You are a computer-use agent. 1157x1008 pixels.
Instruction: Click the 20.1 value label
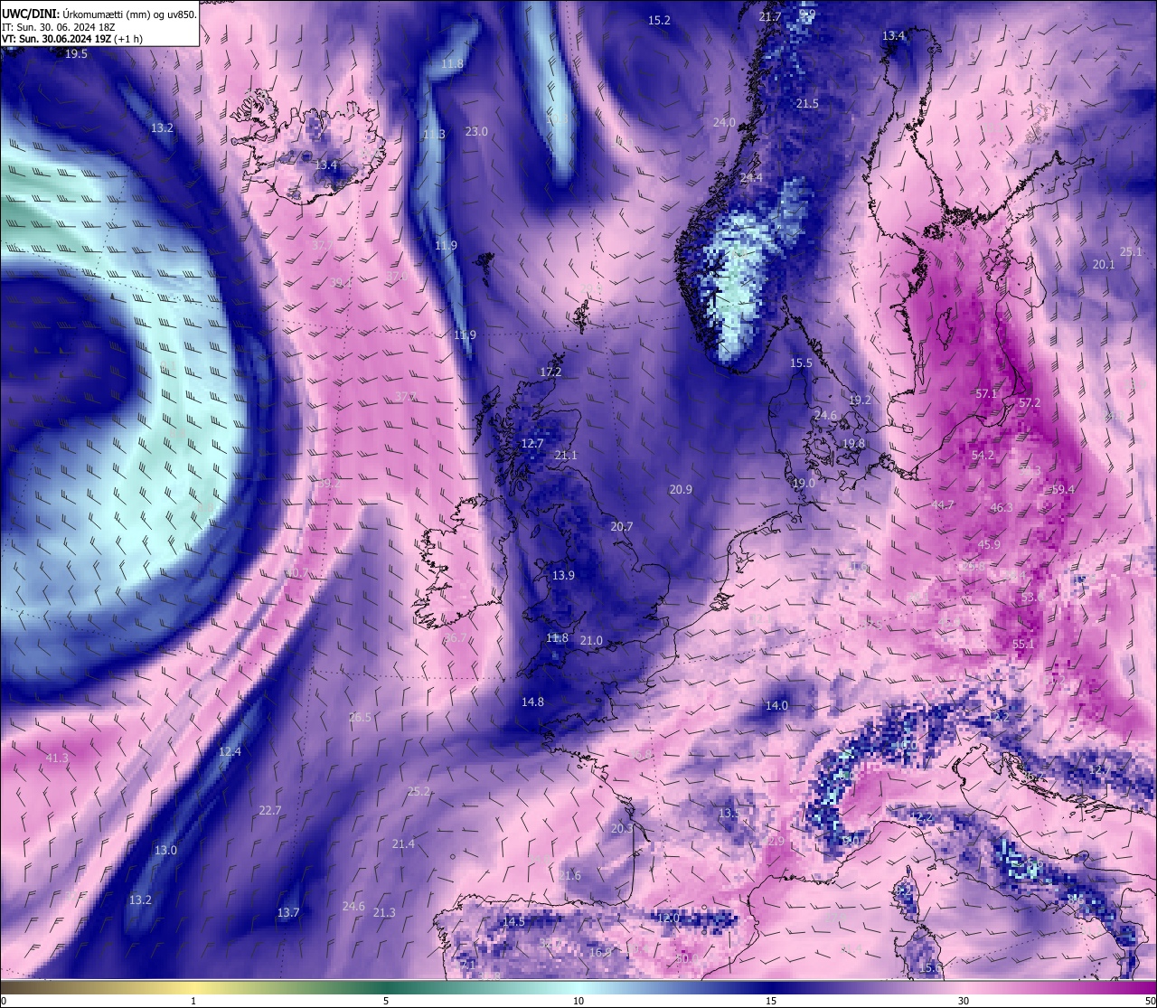(1104, 264)
